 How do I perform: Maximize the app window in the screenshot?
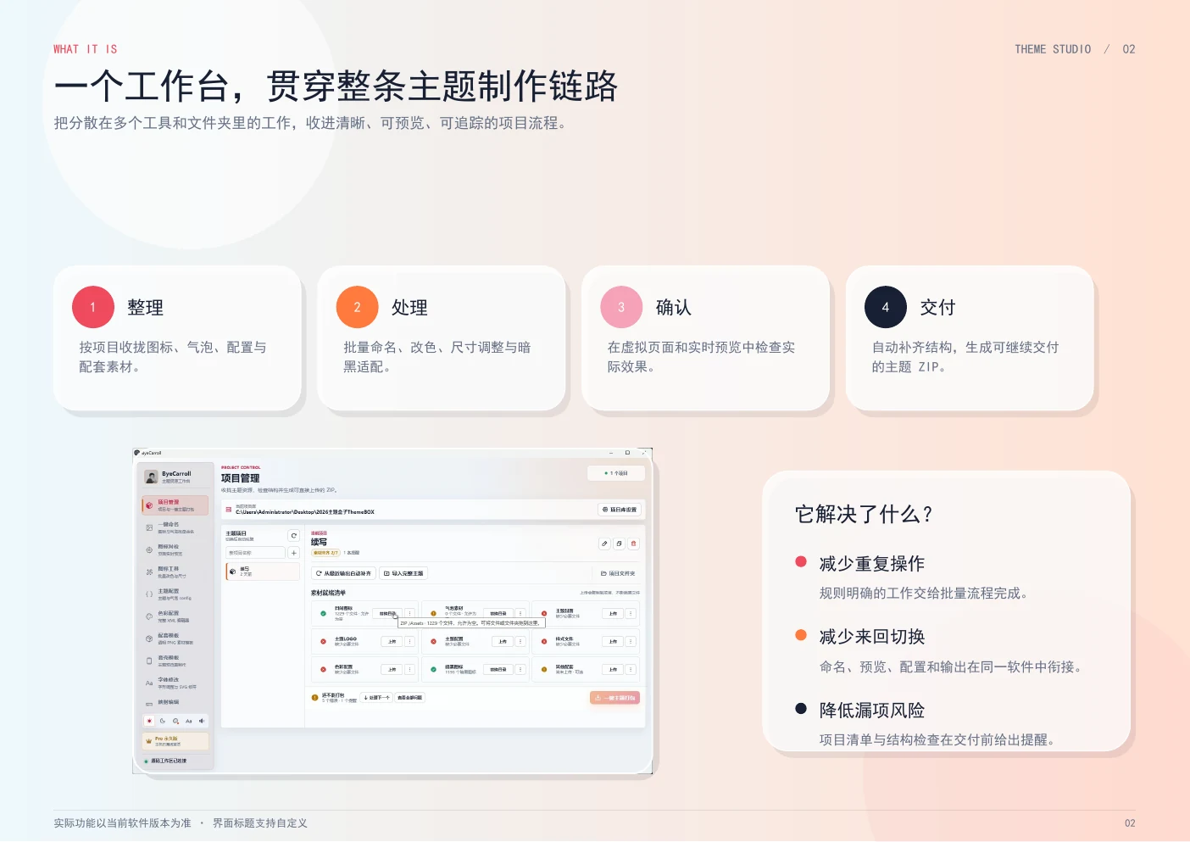[x=627, y=453]
